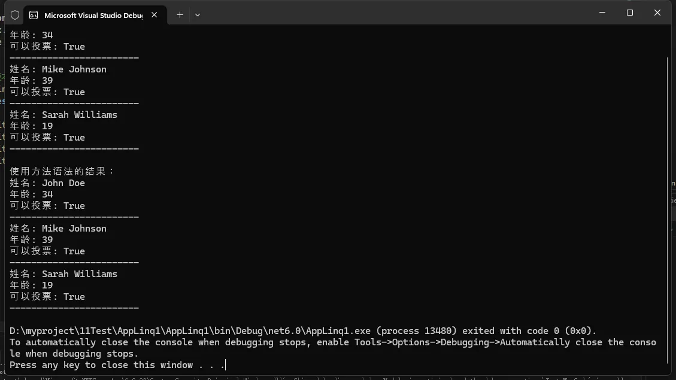This screenshot has height=380, width=676.
Task: Expand the new tab profile dropdown
Action: click(198, 15)
